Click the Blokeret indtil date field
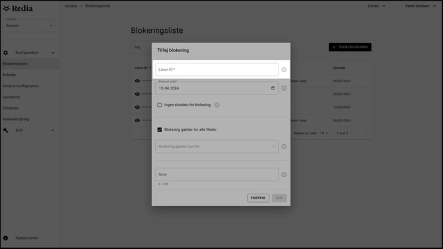 (217, 88)
